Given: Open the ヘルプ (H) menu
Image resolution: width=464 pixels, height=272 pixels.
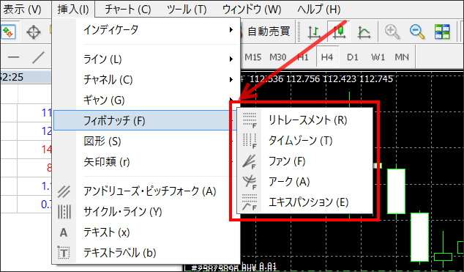Looking at the screenshot, I should click(x=318, y=10).
